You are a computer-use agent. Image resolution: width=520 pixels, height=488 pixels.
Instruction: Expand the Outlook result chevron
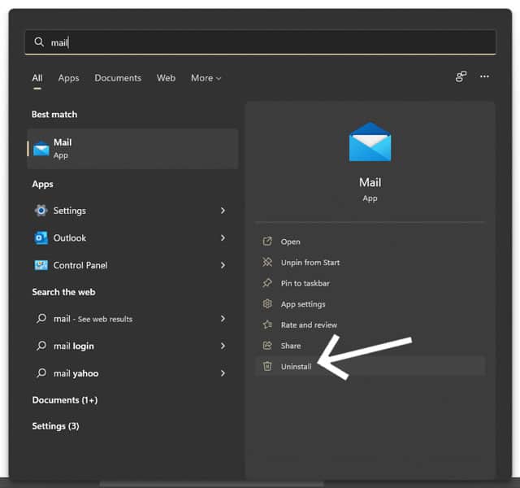(223, 237)
